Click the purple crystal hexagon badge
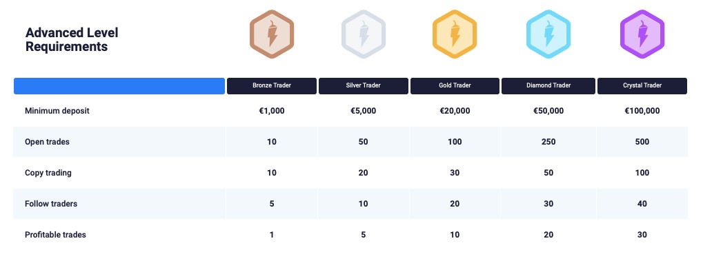This screenshot has height=263, width=703. pos(642,34)
